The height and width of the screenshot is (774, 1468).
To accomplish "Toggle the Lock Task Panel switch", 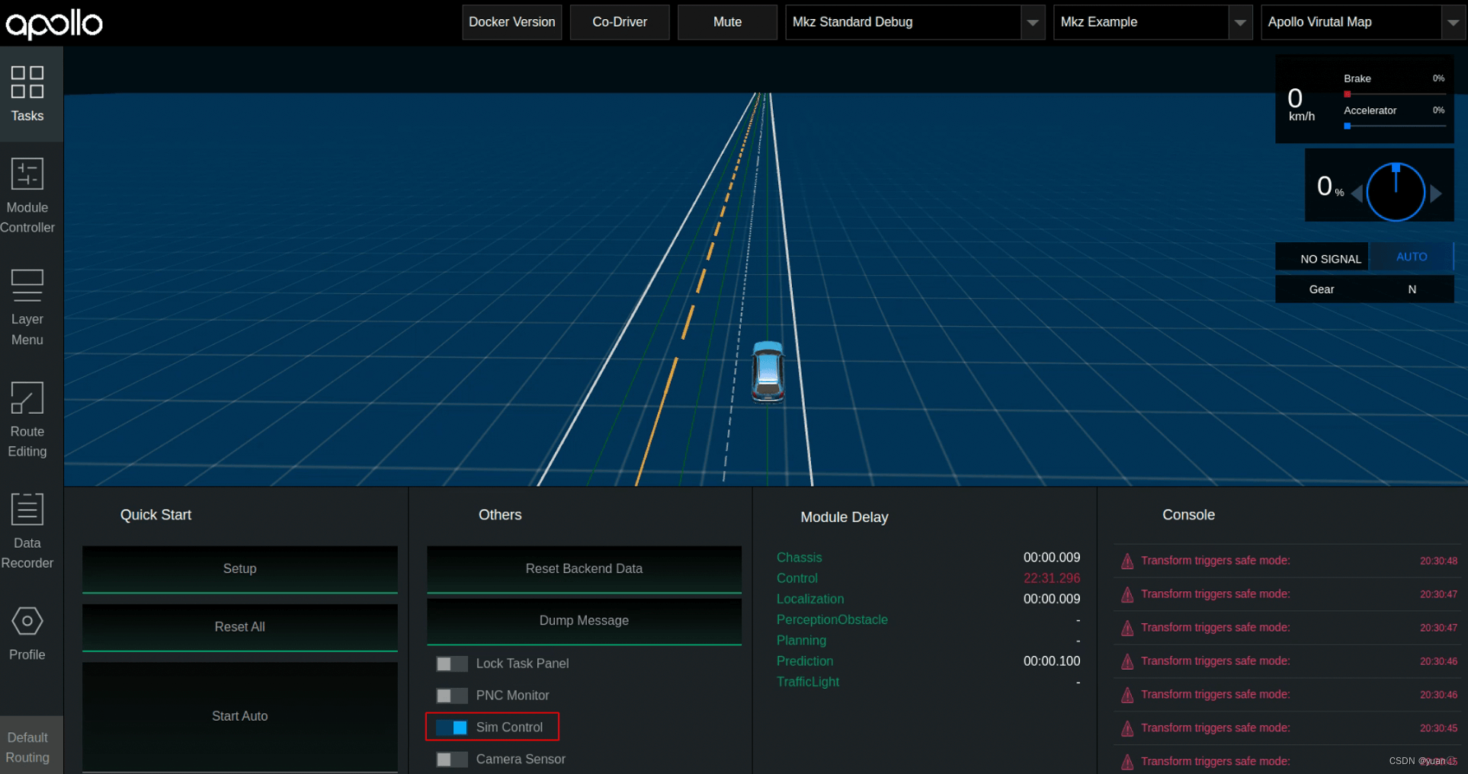I will (451, 664).
